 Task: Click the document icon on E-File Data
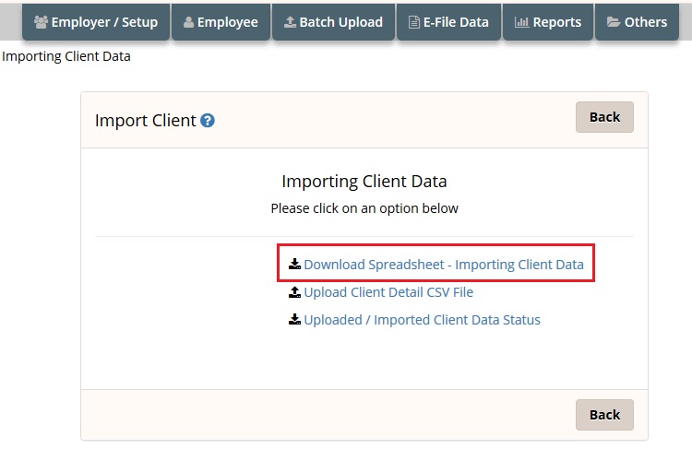click(414, 22)
